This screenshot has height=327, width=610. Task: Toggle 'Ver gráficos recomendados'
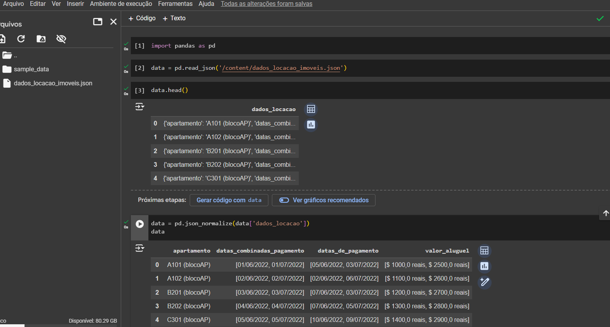(324, 200)
